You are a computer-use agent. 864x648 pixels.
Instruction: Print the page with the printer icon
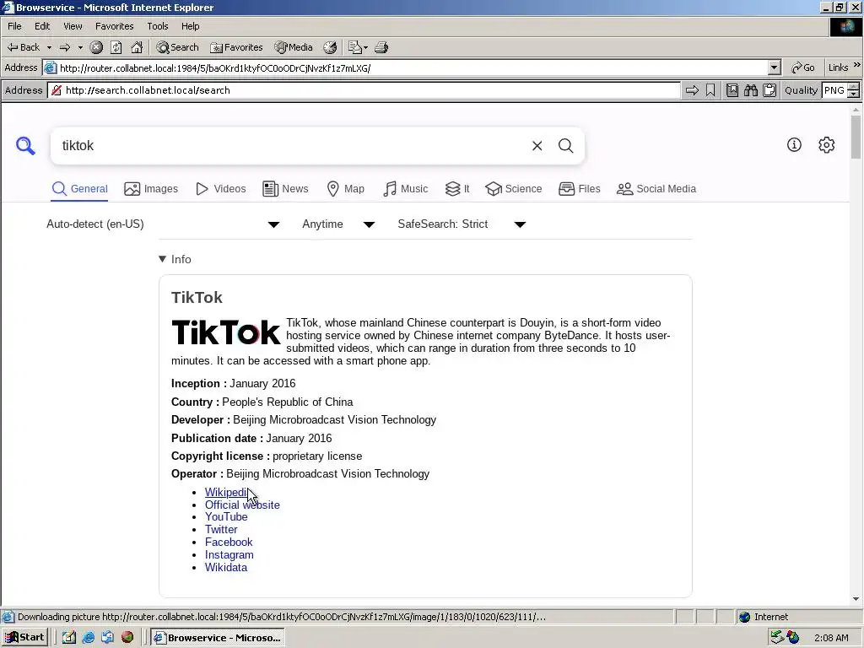tap(381, 47)
